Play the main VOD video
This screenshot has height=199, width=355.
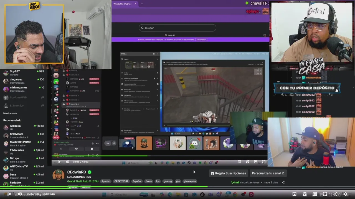pyautogui.click(x=9, y=194)
